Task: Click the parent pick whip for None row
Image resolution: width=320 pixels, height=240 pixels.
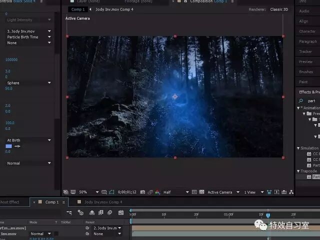Action: (87, 233)
